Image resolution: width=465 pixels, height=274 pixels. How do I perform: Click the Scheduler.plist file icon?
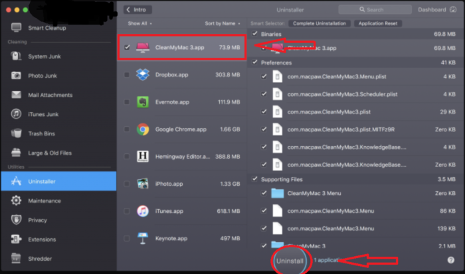(278, 94)
